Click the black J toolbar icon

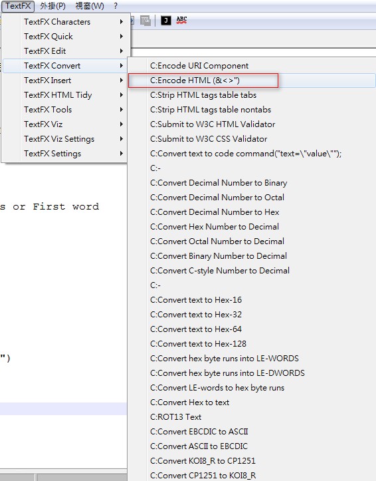point(165,20)
